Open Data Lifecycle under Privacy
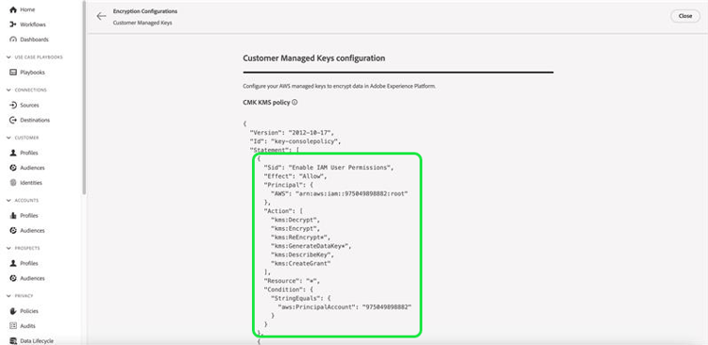Image resolution: width=708 pixels, height=345 pixels. point(37,340)
